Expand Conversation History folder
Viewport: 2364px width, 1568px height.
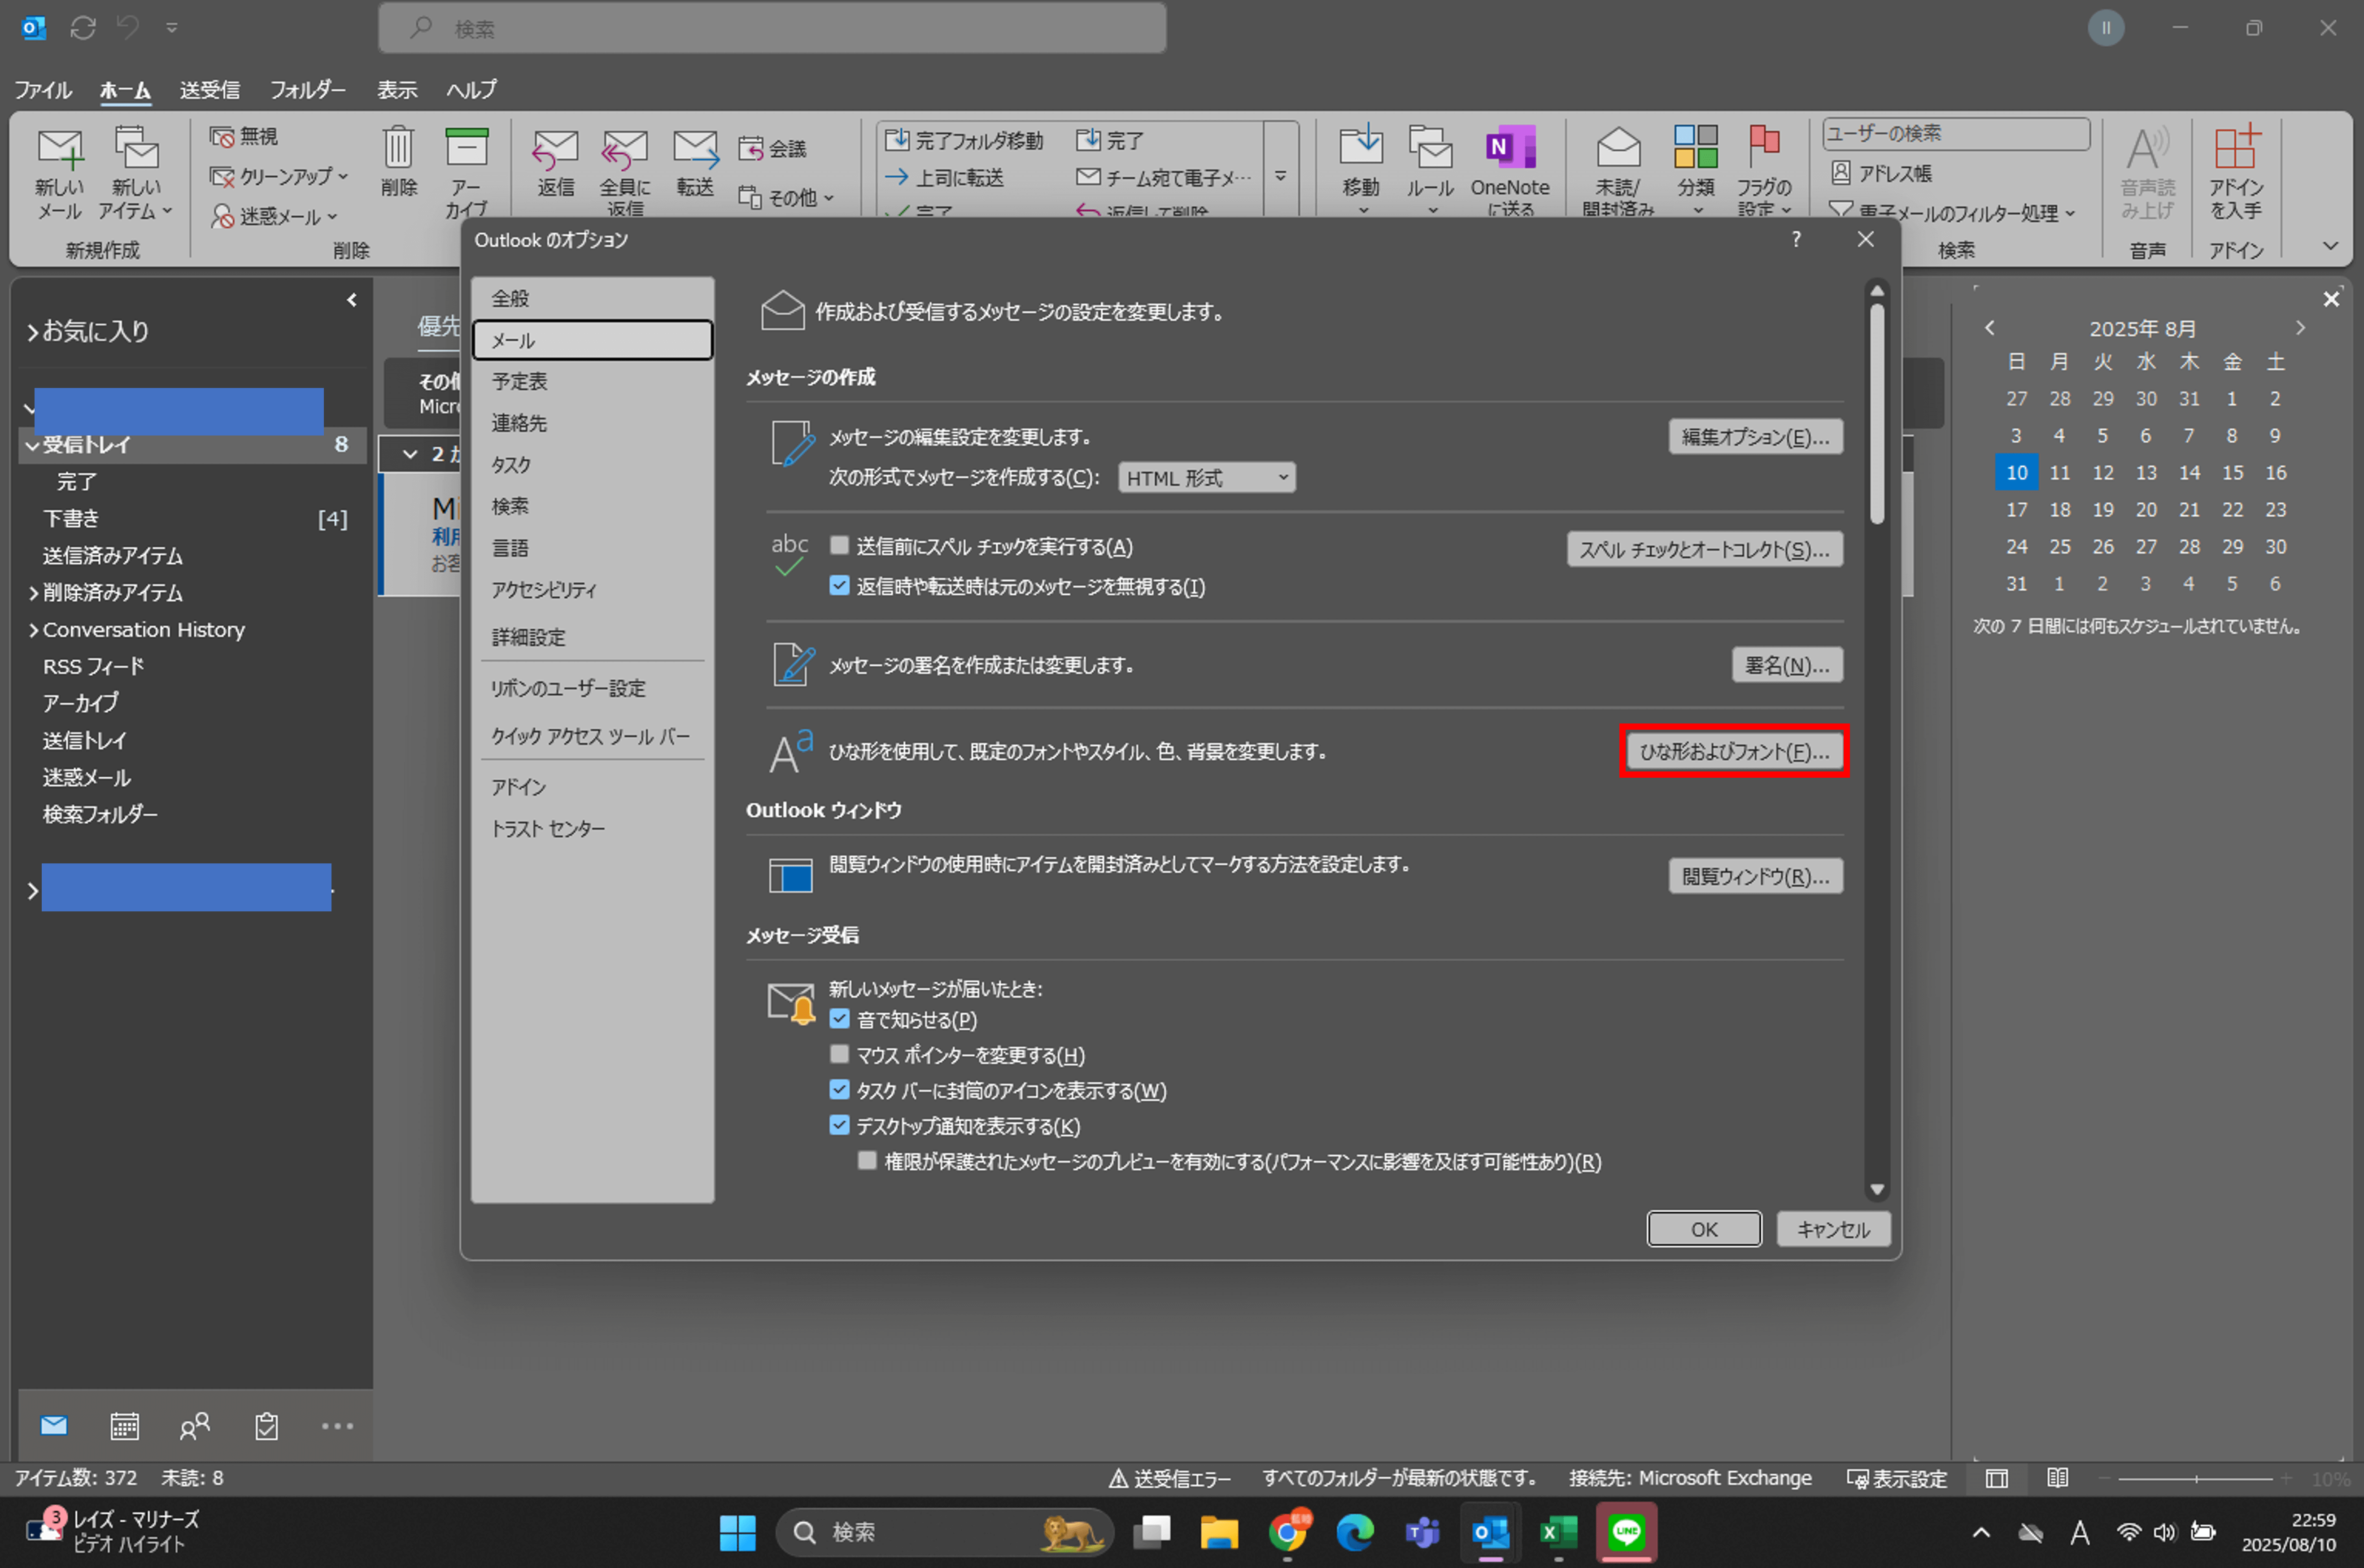(33, 630)
